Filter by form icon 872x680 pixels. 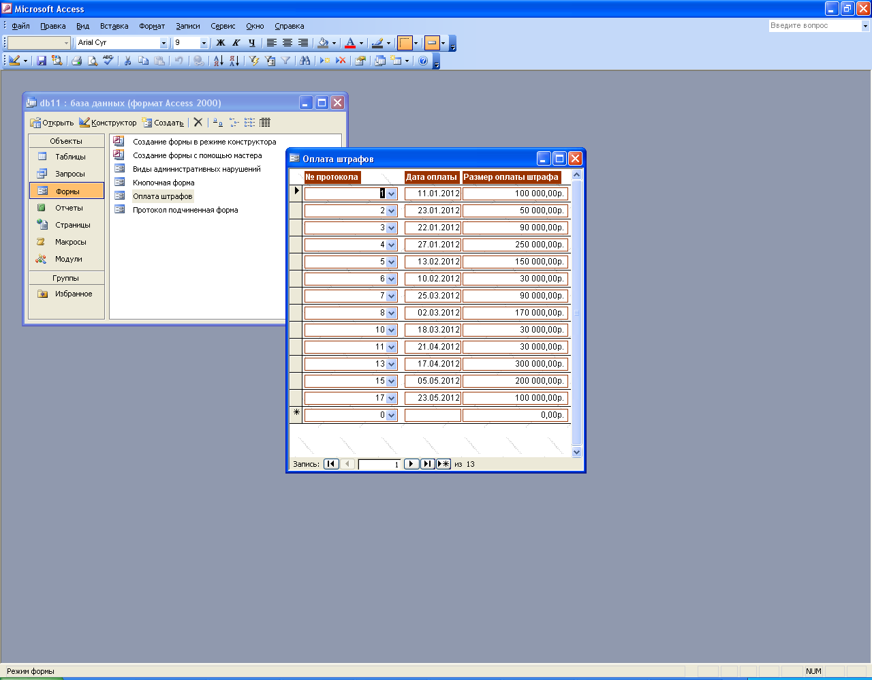point(270,61)
